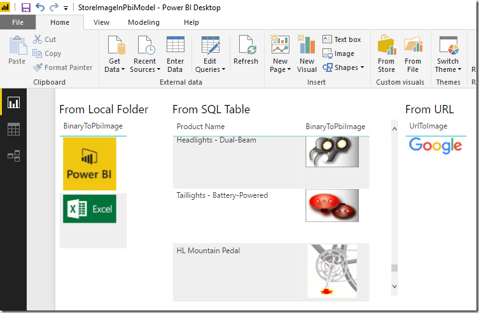The width and height of the screenshot is (479, 313).
Task: Open Quick Access Toolbar customize arrow
Action: pyautogui.click(x=66, y=8)
